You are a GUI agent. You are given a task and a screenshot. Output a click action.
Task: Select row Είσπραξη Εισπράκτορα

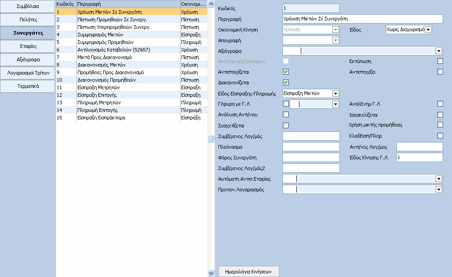[131, 118]
